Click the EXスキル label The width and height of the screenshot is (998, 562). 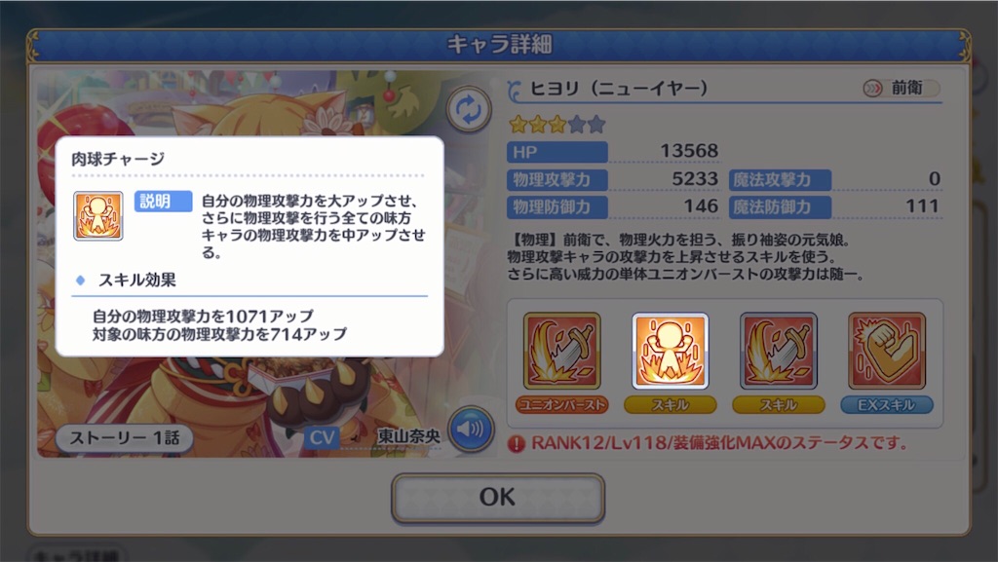(887, 405)
